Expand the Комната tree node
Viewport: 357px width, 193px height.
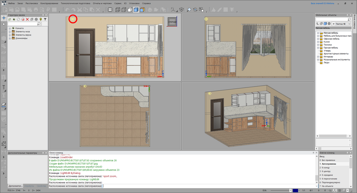[x=10, y=29]
